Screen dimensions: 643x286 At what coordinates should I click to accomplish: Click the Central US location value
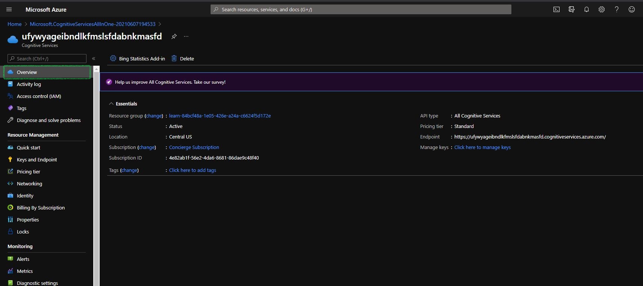180,137
